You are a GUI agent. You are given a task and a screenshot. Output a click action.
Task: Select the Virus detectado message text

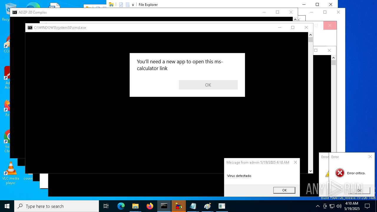(x=239, y=176)
